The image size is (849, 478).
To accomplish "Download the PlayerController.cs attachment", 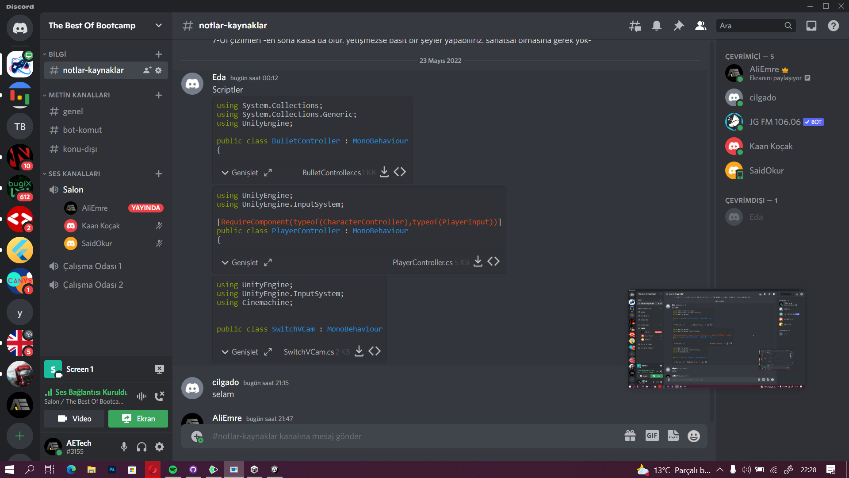I will click(x=478, y=262).
